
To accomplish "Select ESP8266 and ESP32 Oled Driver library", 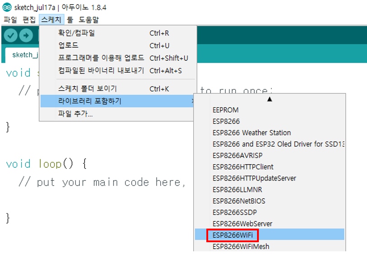I will (x=270, y=144).
